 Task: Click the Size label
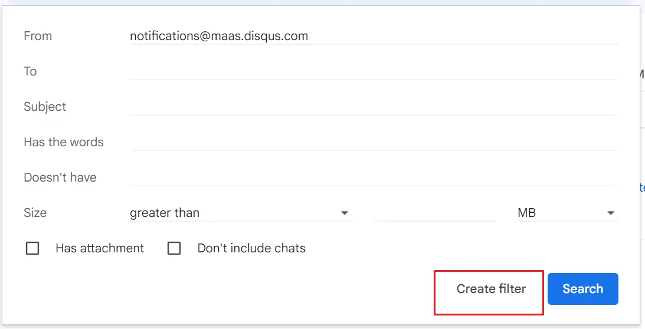pyautogui.click(x=35, y=213)
